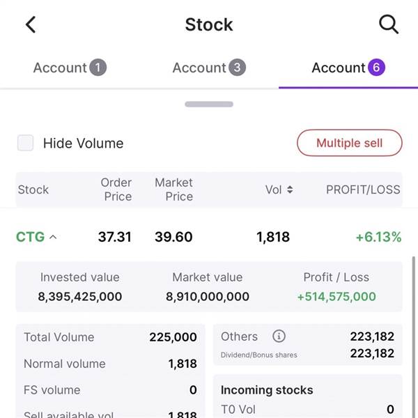Collapse the CTG stock row chevron

(x=53, y=238)
